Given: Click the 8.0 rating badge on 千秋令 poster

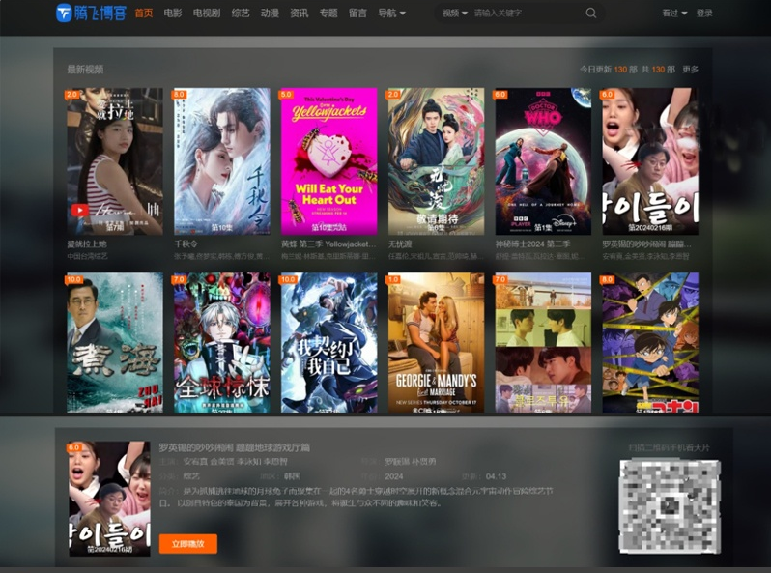Looking at the screenshot, I should click(x=180, y=95).
